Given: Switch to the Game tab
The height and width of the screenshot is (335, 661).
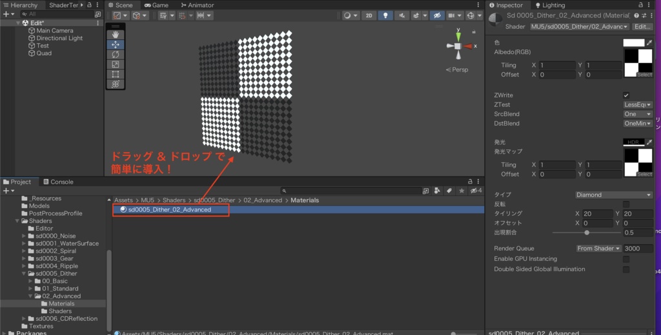Looking at the screenshot, I should point(156,5).
